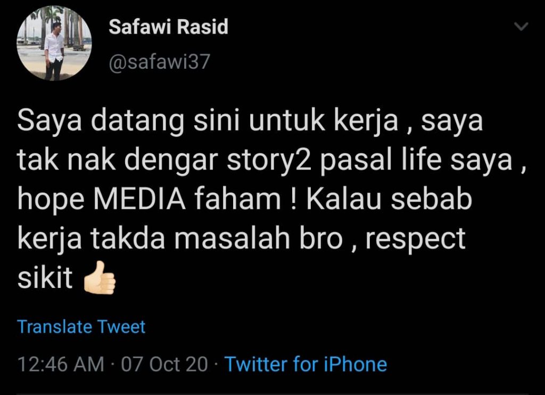
Task: Click the word 'faham' in the tweet
Action: click(x=238, y=199)
